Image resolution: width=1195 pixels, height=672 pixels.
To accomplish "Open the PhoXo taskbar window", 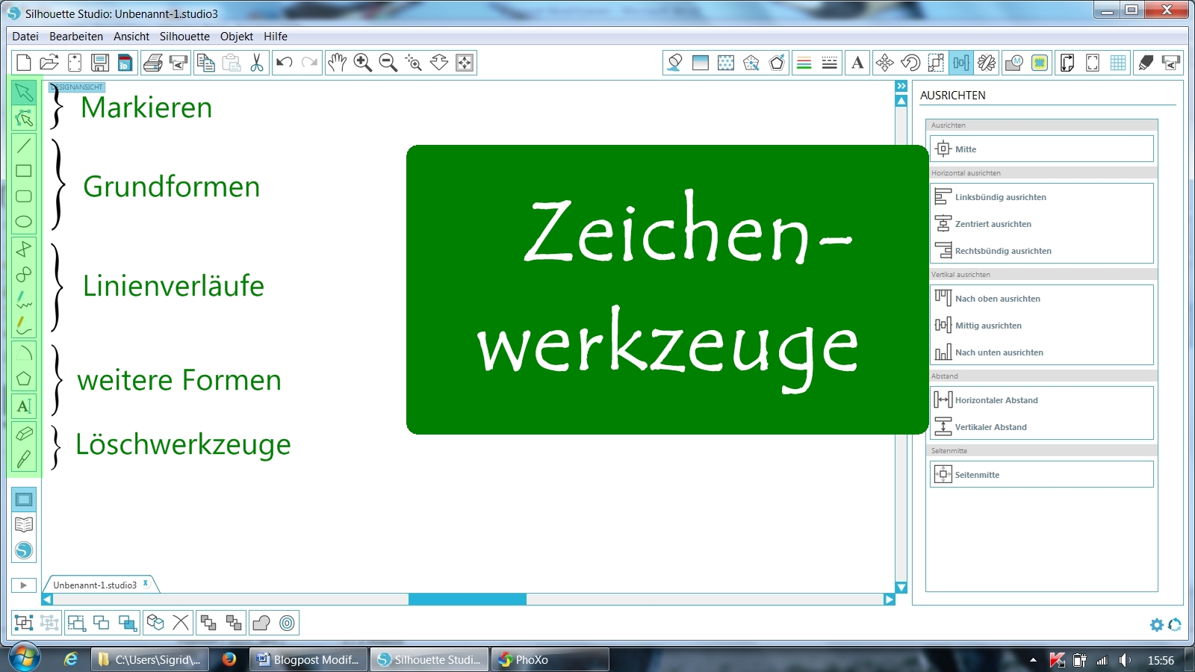I will coord(550,659).
